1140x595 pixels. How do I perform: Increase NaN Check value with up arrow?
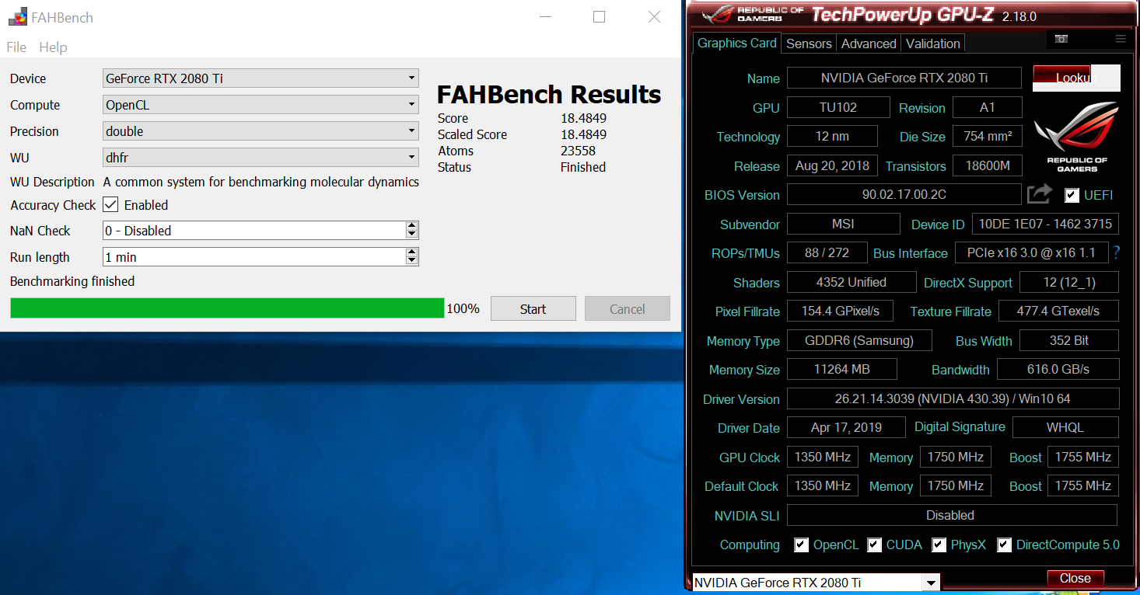[412, 226]
